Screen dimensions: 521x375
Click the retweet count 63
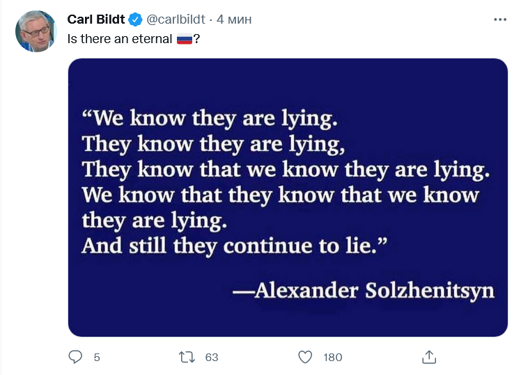[212, 357]
